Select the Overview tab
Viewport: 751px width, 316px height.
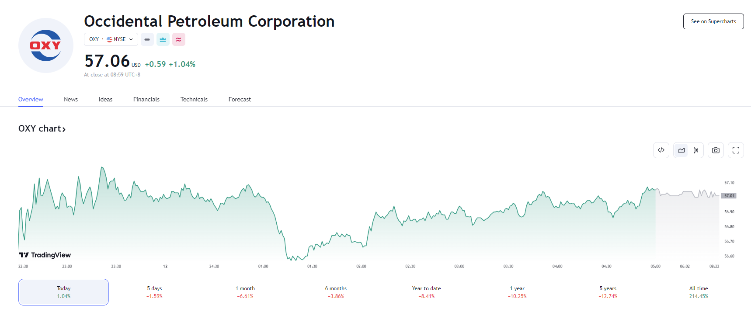(31, 99)
